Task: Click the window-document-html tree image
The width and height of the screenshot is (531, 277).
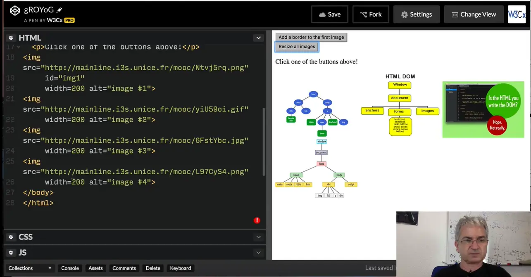Action: tap(316, 168)
